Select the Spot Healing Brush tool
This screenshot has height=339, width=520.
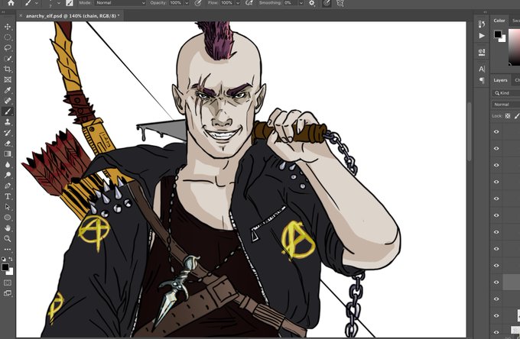point(8,101)
